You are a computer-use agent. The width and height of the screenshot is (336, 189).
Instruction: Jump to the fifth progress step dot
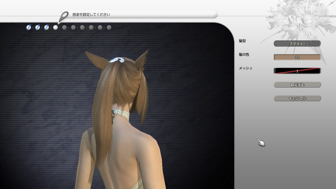(x=64, y=27)
